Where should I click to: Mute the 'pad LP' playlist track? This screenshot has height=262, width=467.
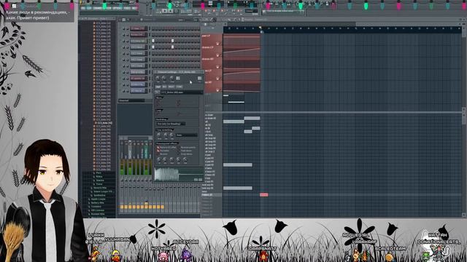coord(217,44)
